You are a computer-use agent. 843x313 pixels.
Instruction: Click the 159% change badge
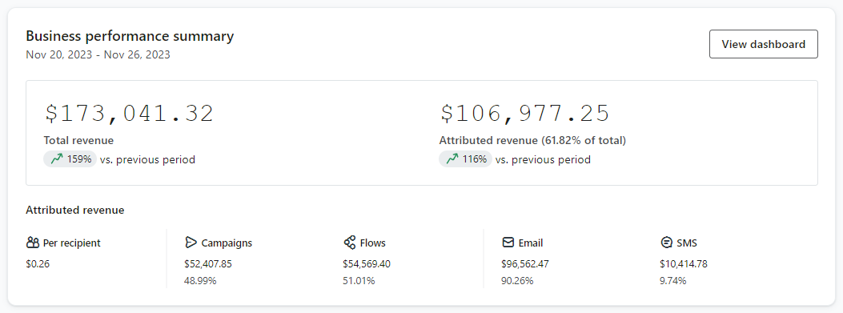pos(70,159)
